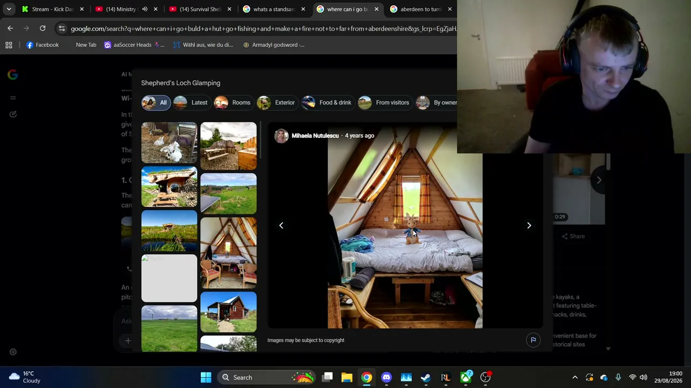Viewport: 691px width, 388px height.
Task: Open the clock and date at 19:00
Action: (668, 377)
